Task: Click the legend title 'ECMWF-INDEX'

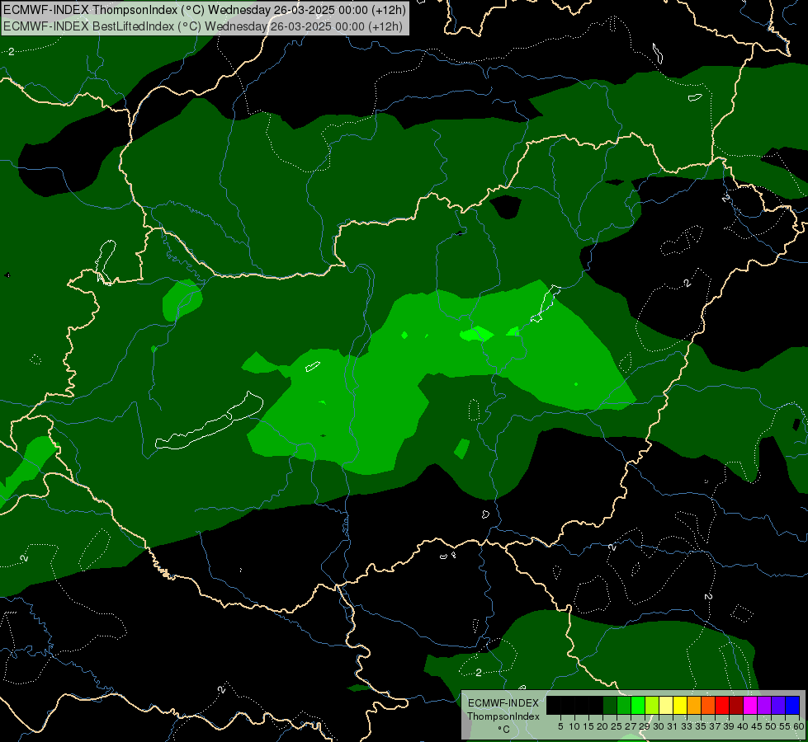Action: [503, 703]
